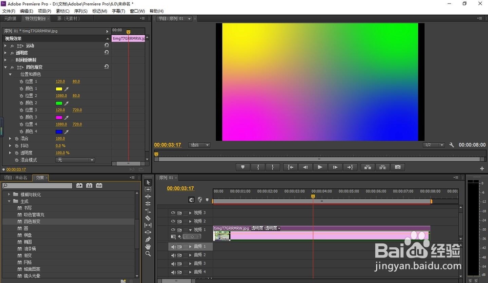This screenshot has width=488, height=283.
Task: Open the 素材(C) menu
Action: [x=62, y=11]
